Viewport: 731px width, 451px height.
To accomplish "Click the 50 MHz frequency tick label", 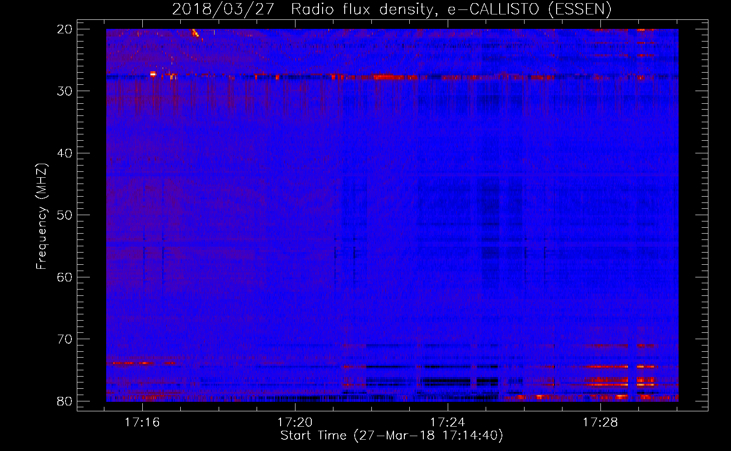I will [65, 215].
